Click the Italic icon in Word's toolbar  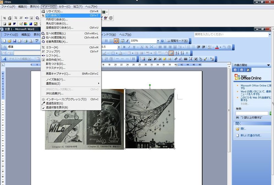tap(129, 47)
